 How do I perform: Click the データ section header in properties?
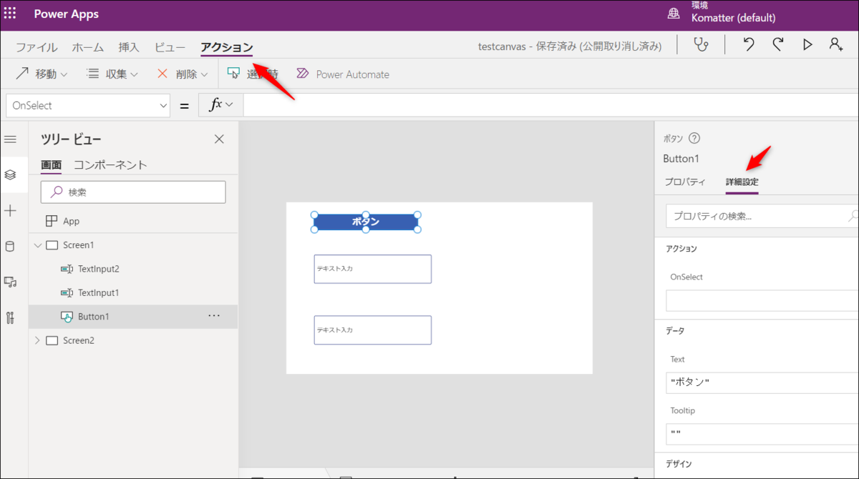click(675, 331)
